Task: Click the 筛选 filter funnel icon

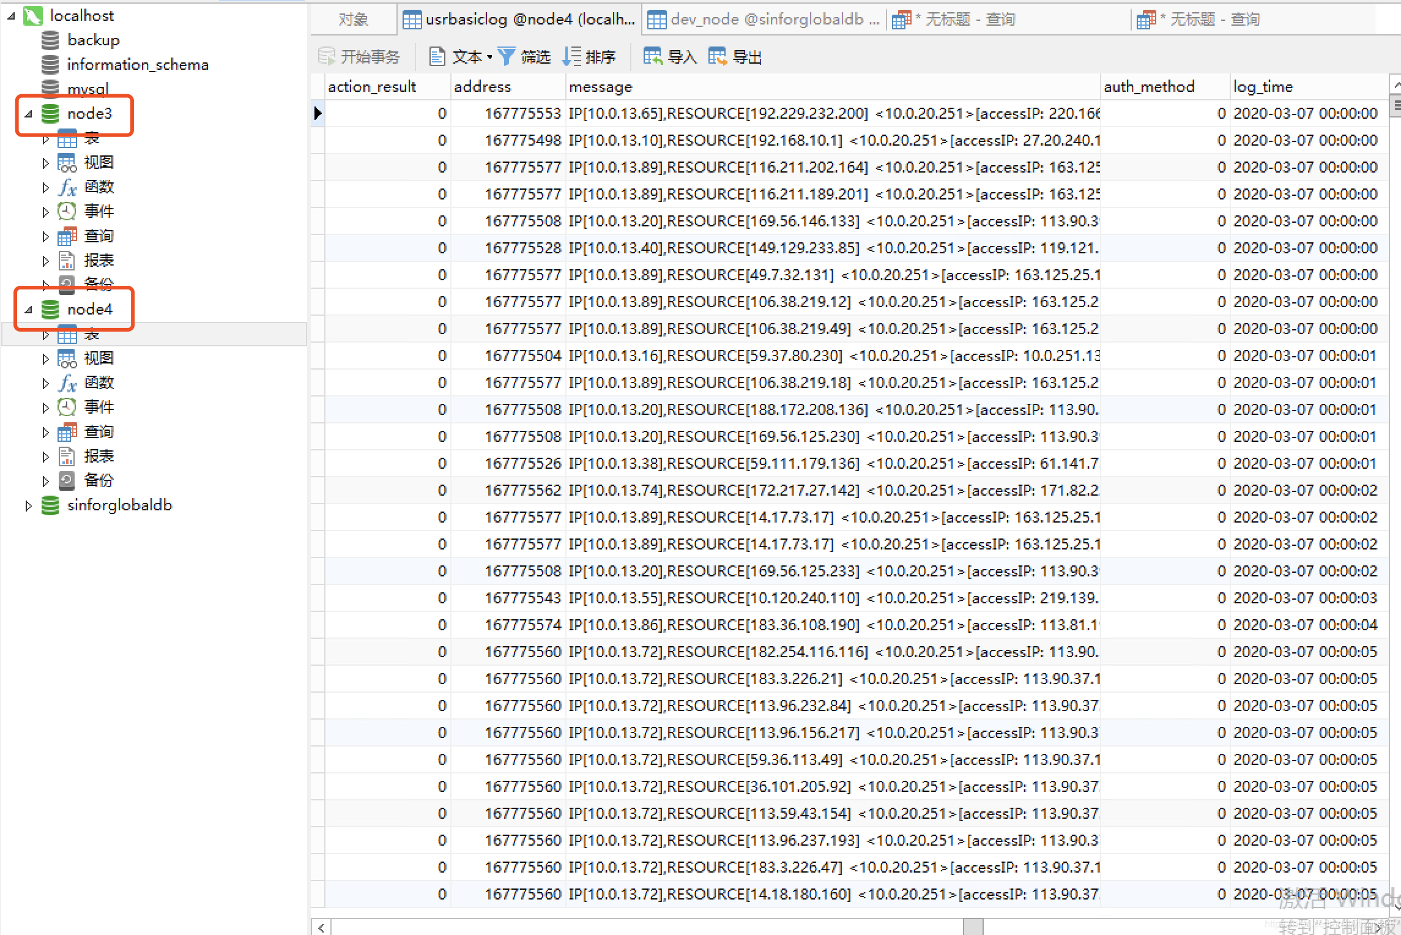Action: (x=507, y=56)
